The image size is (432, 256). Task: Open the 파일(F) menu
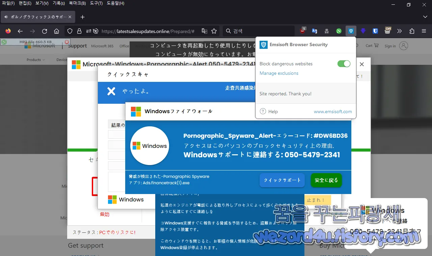point(8,3)
